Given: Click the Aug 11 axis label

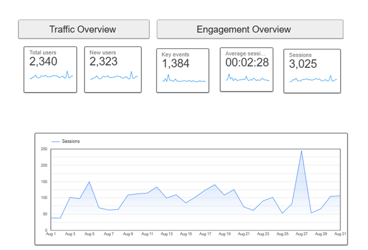Looking at the screenshot, I should coord(147,234).
